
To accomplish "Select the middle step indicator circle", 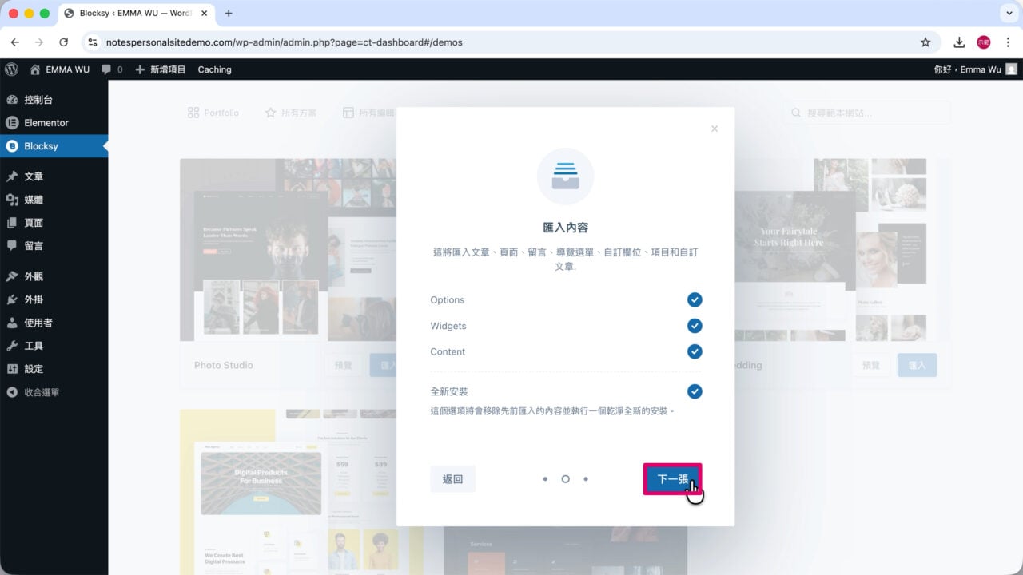I will tap(566, 479).
